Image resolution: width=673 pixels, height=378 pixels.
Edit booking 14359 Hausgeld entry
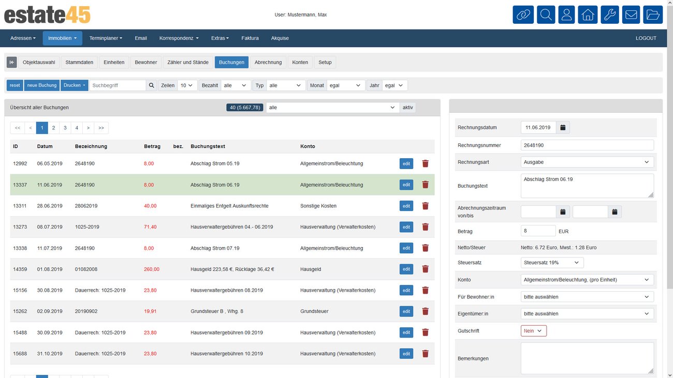pos(406,269)
